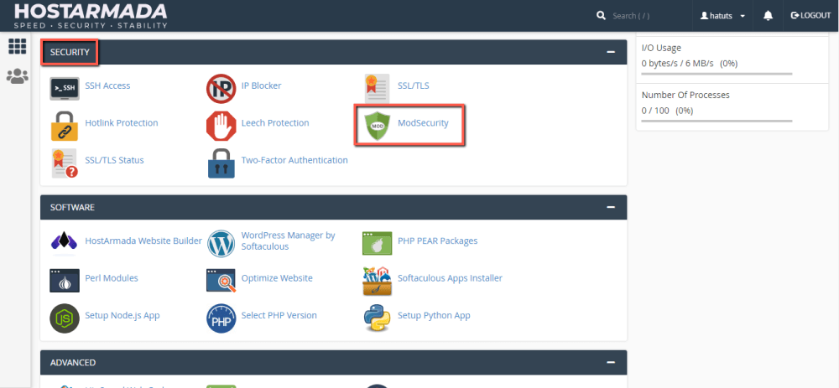
Task: Click the Advanced section header title
Action: [x=73, y=362]
